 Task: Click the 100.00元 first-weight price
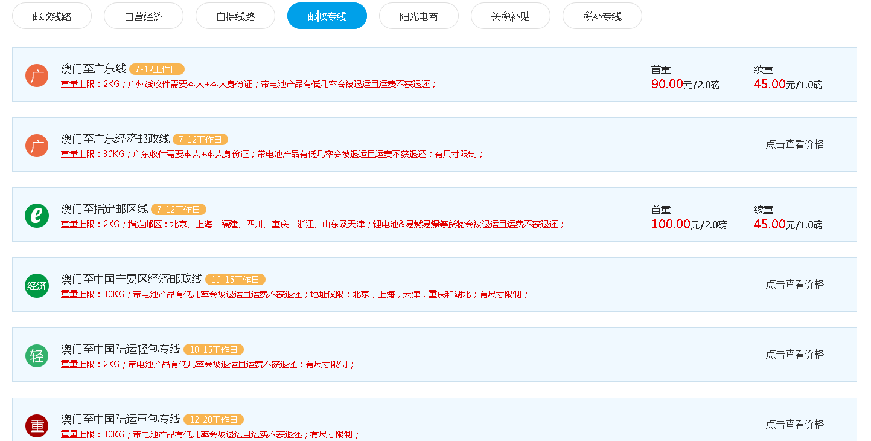coord(671,224)
